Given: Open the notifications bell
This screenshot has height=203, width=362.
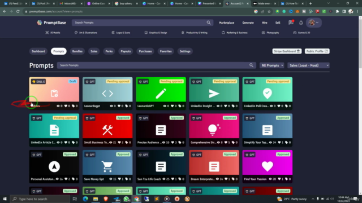Looking at the screenshot, I should pyautogui.click(x=301, y=23).
